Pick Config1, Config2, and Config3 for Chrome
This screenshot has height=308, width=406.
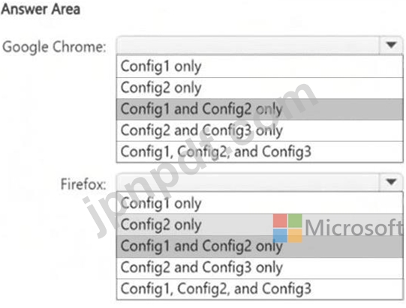(x=260, y=152)
